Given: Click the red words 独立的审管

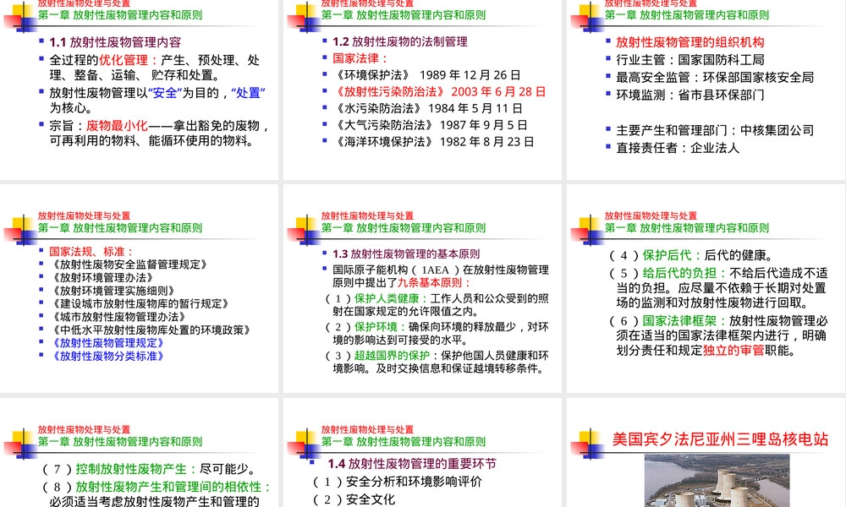Looking at the screenshot, I should point(733,350).
